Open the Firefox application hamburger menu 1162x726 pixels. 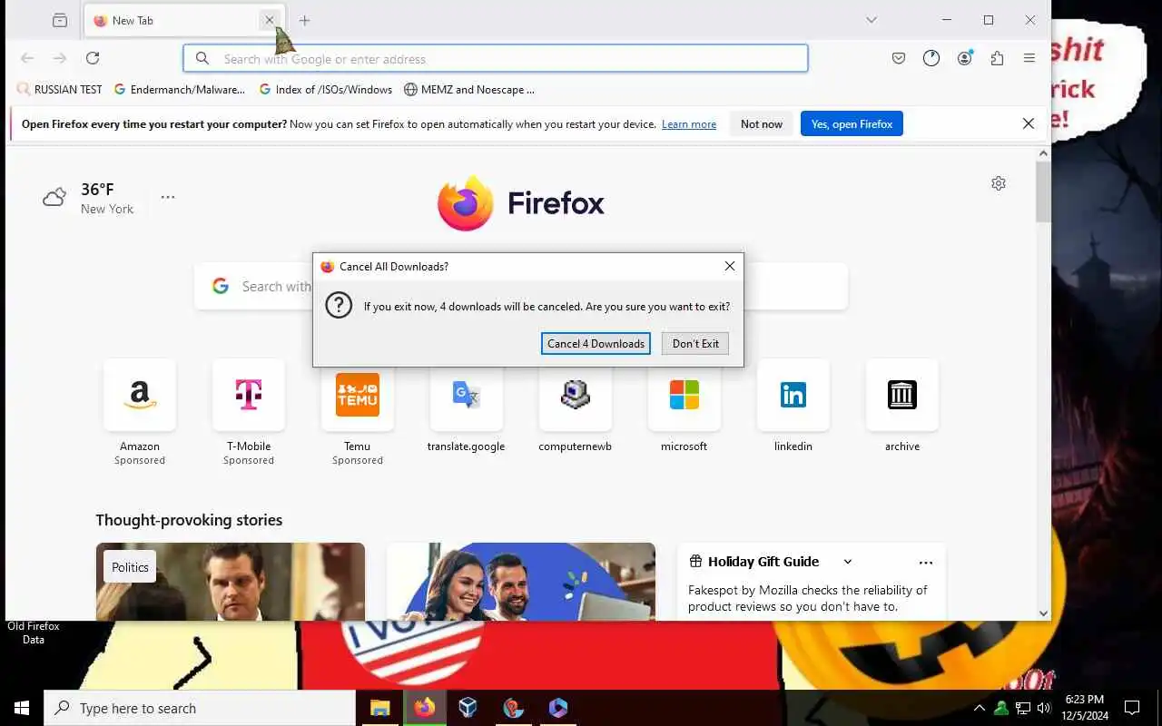[1029, 58]
